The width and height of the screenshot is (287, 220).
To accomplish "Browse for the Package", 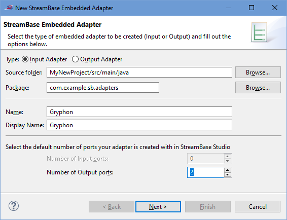I will (x=258, y=88).
